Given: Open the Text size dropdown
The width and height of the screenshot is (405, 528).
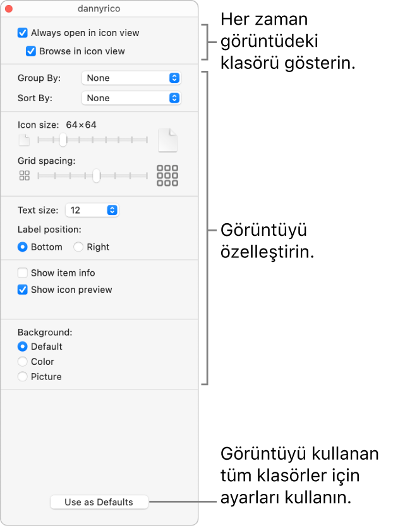Looking at the screenshot, I should [92, 210].
